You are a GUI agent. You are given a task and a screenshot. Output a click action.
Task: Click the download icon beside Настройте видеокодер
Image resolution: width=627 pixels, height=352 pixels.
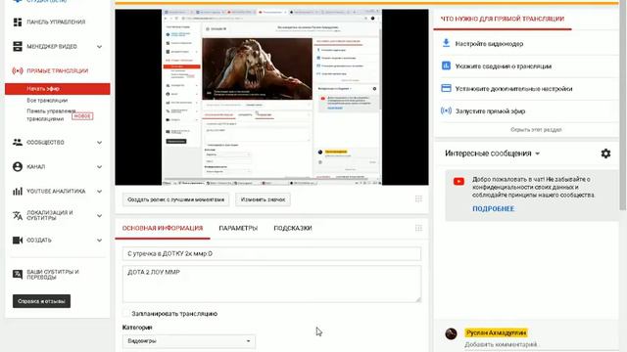447,43
